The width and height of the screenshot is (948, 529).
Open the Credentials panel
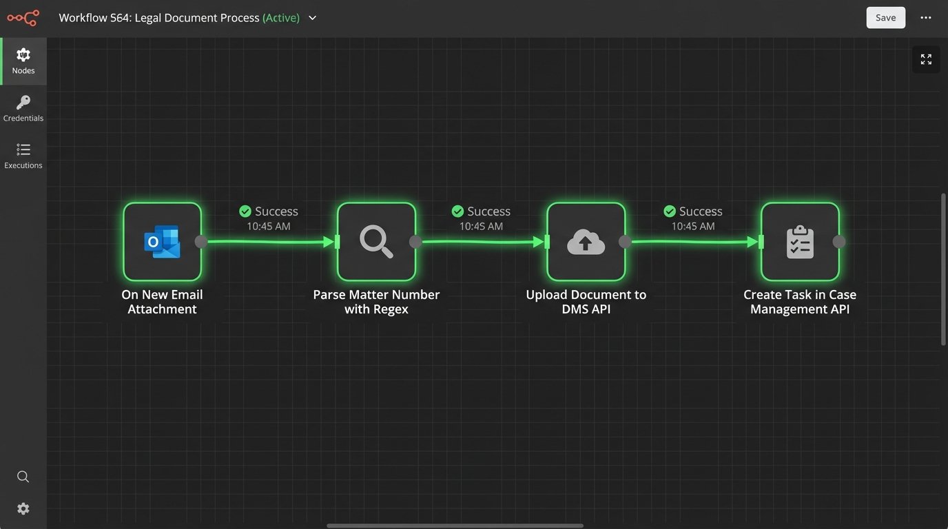pyautogui.click(x=23, y=108)
